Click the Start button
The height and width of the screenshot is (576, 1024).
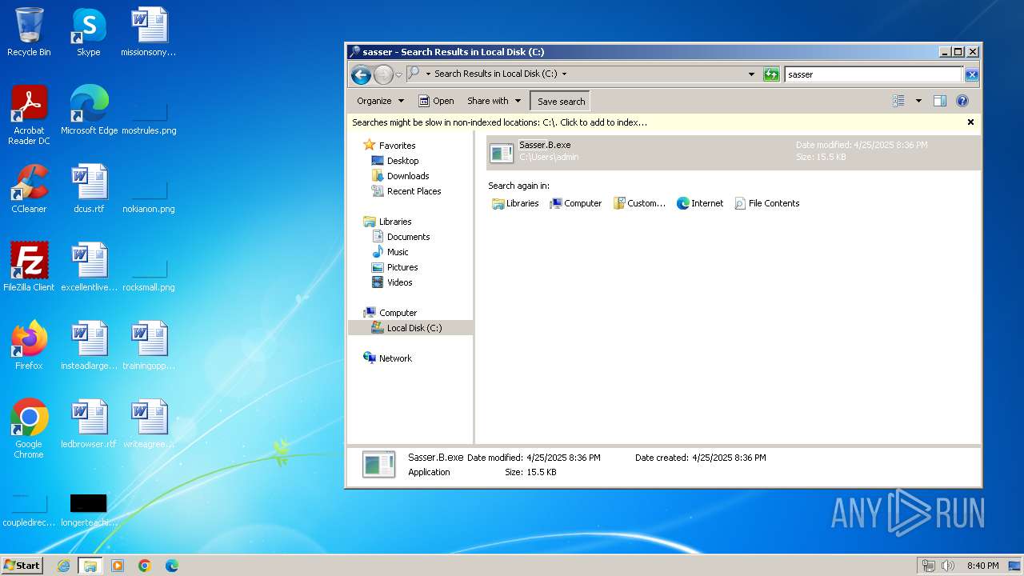(x=22, y=565)
